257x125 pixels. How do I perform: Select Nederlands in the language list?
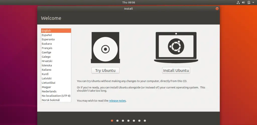pyautogui.click(x=56, y=91)
